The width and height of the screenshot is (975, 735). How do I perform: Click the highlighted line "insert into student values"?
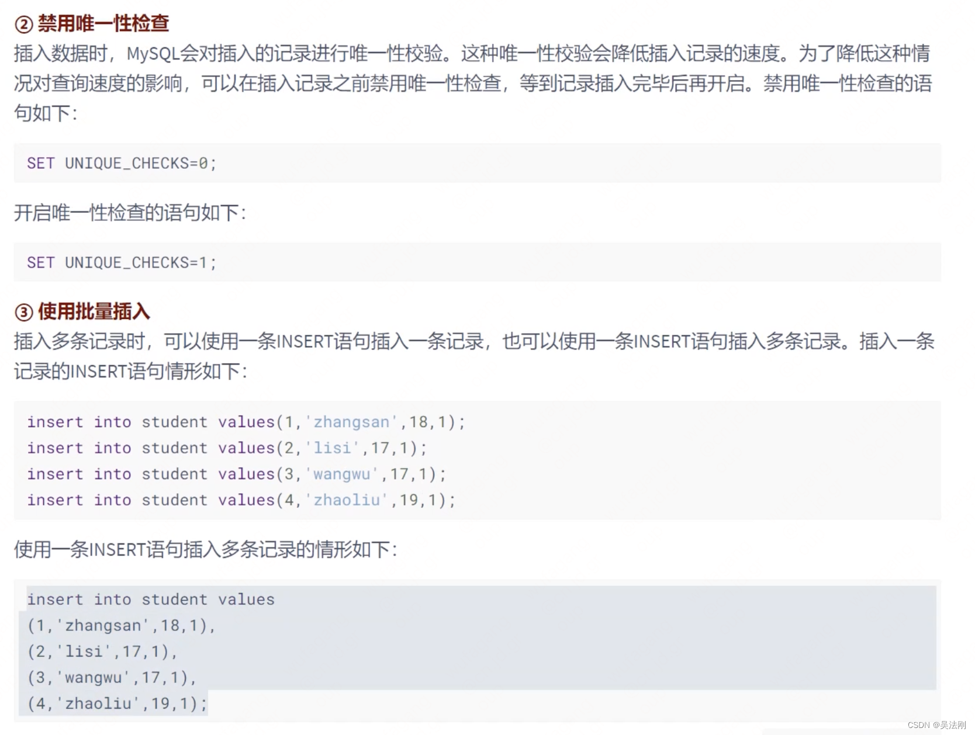coord(151,599)
